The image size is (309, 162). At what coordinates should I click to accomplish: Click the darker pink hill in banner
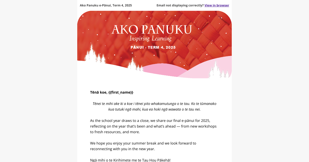[x=165, y=69]
